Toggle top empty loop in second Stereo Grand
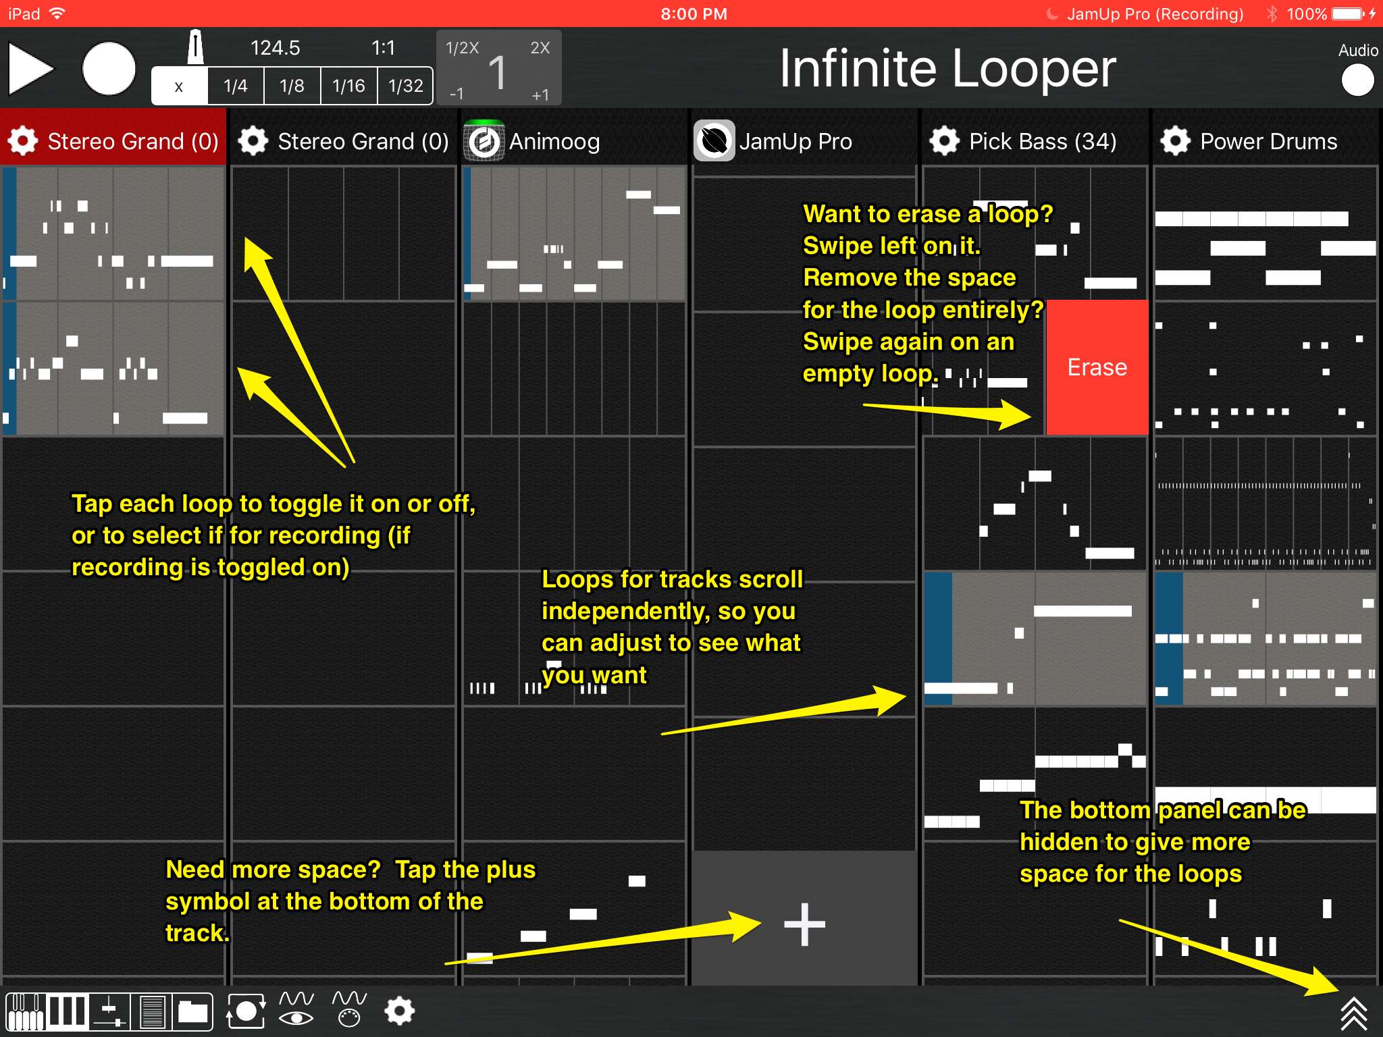The image size is (1383, 1037). 344,234
